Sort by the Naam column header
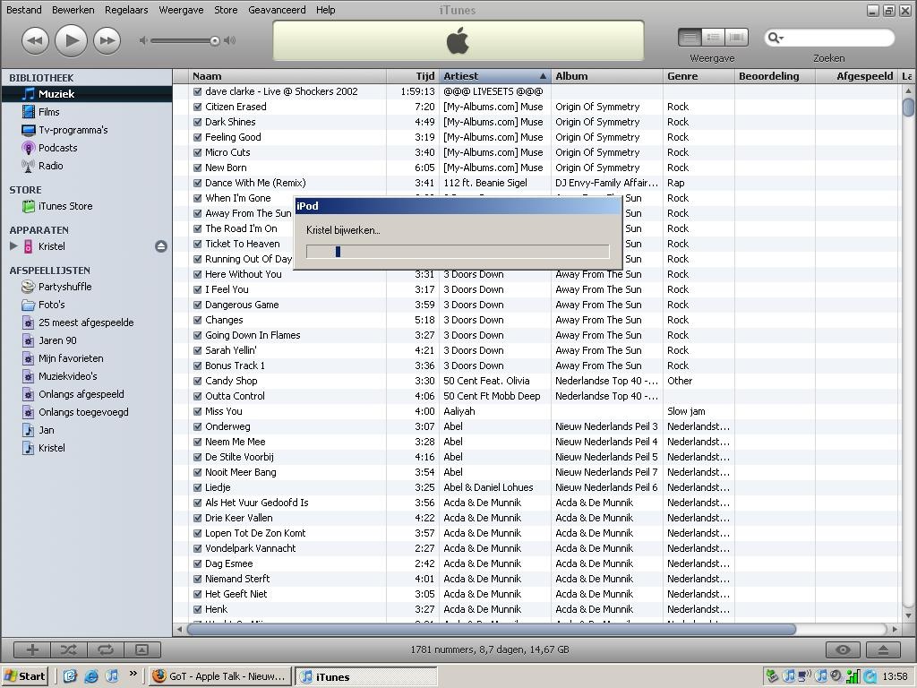Image resolution: width=917 pixels, height=688 pixels. click(x=287, y=76)
